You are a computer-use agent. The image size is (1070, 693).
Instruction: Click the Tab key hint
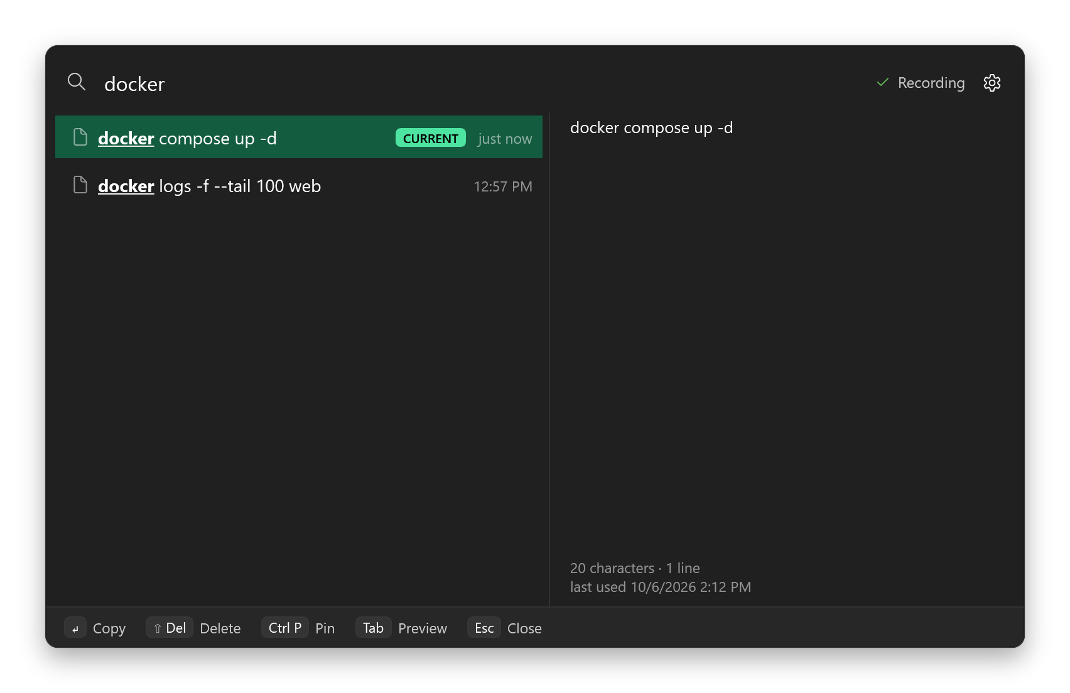[373, 628]
